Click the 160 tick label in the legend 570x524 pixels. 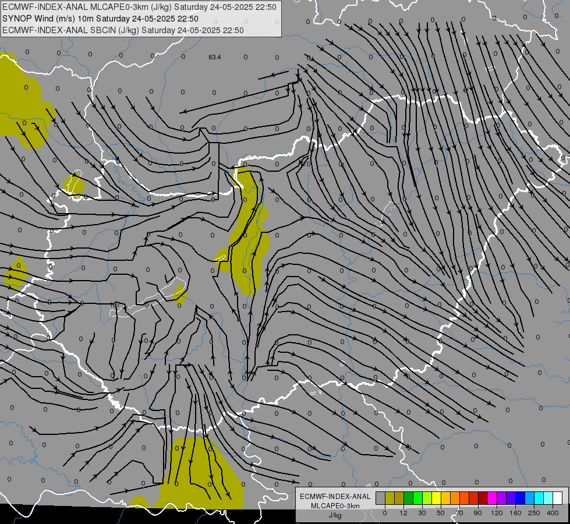516,513
